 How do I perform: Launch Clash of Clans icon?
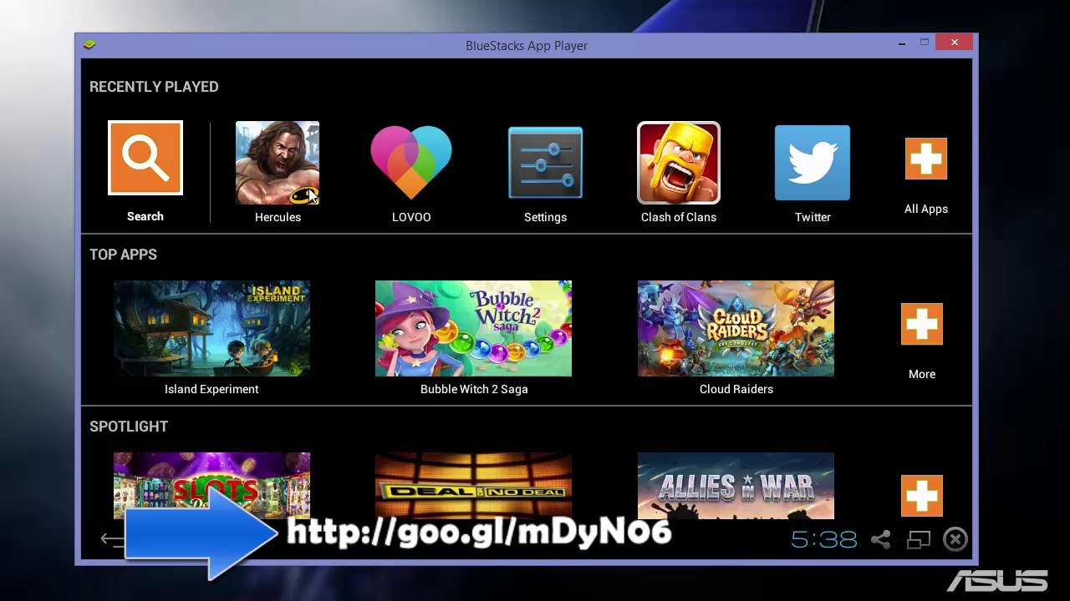[x=679, y=163]
